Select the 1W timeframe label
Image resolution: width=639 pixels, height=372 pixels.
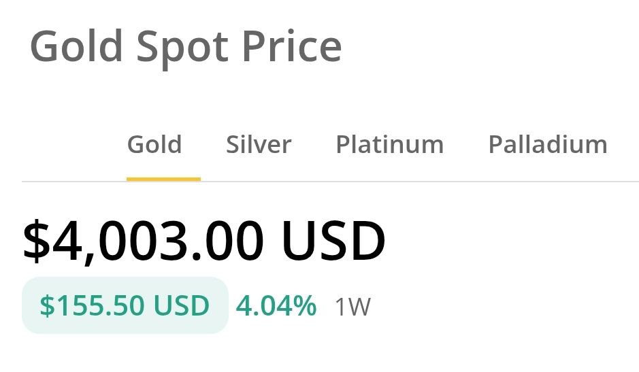tap(353, 307)
